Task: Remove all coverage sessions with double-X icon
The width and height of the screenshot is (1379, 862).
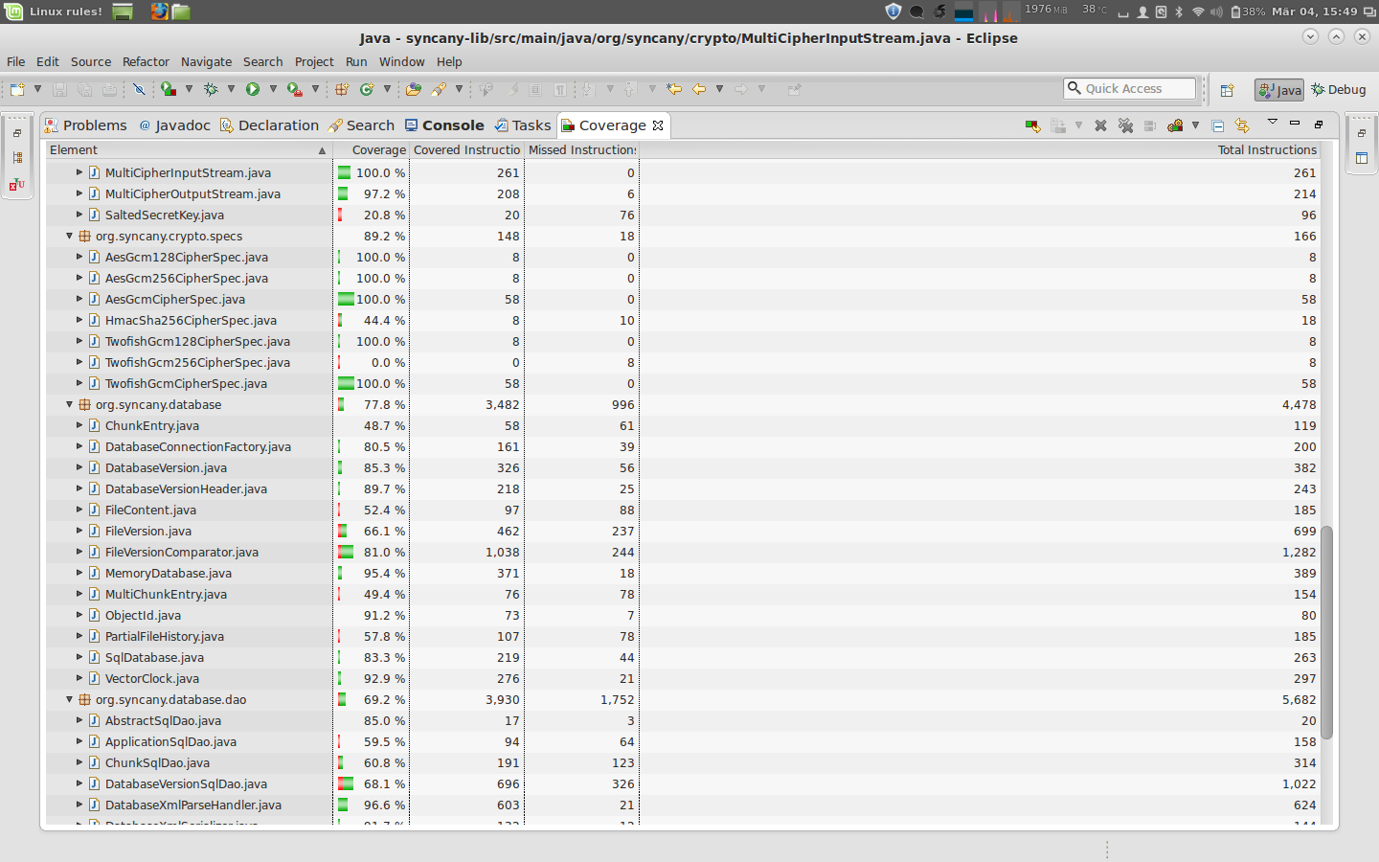Action: (x=1125, y=125)
